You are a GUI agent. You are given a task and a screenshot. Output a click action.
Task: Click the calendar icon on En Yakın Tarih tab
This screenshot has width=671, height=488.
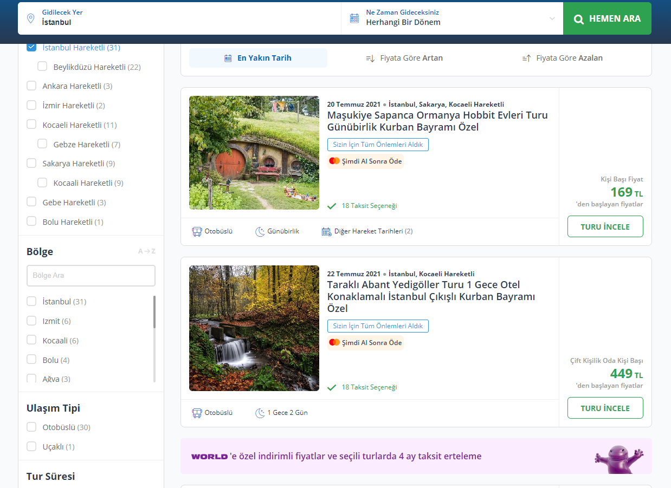pos(228,58)
